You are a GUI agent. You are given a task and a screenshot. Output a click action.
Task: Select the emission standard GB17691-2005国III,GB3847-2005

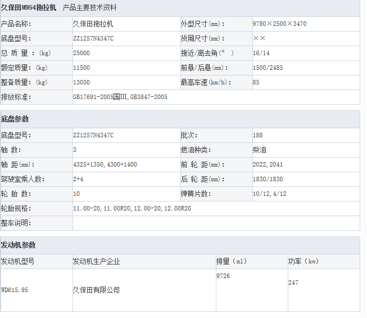(x=120, y=97)
